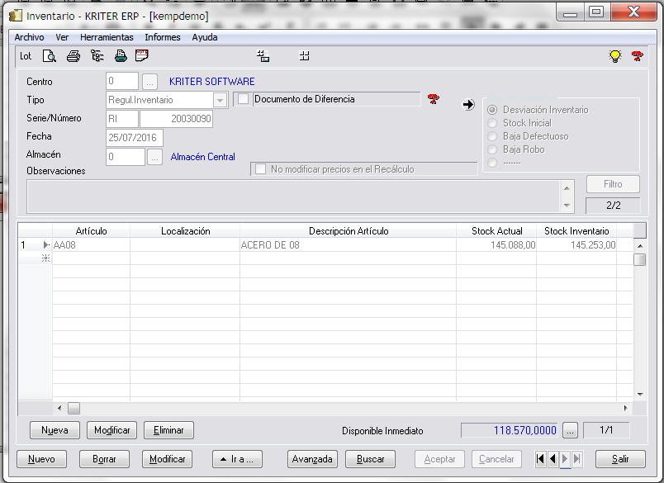Click grid vertical scroll down arrow
Screen dimensions: 664x483
640,395
